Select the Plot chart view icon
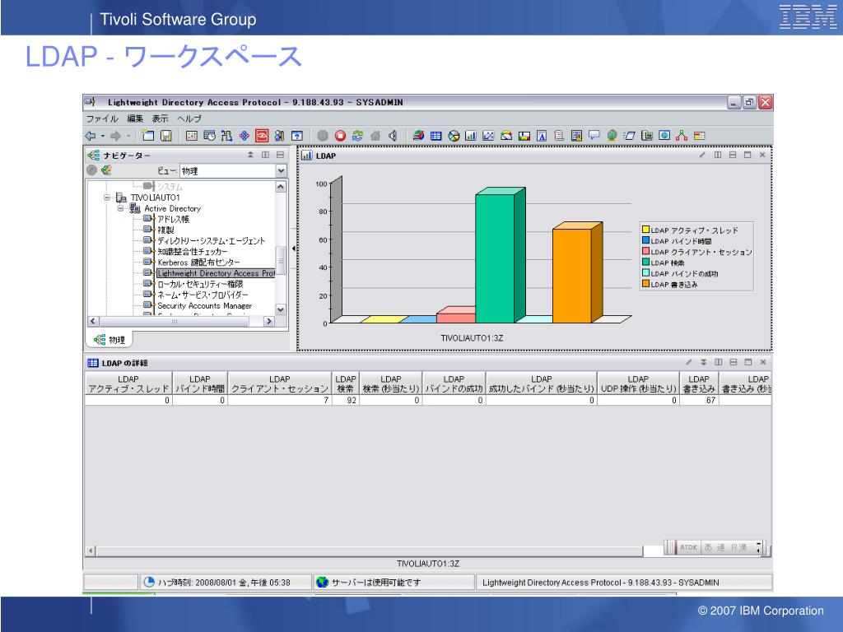The height and width of the screenshot is (632, 843). [x=488, y=136]
